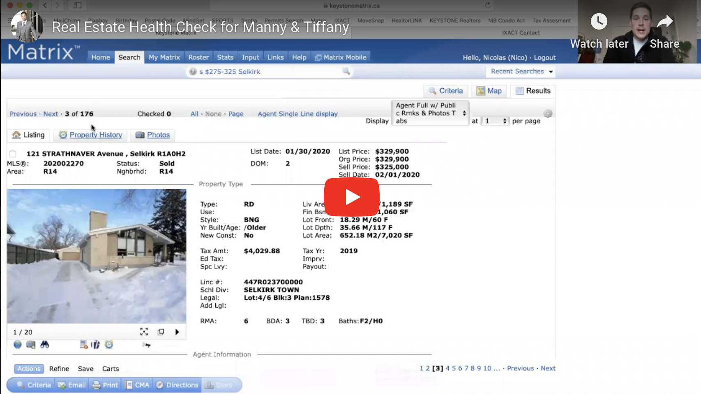
Task: Click the s $275-325 Selkirk search text
Action: (x=230, y=71)
